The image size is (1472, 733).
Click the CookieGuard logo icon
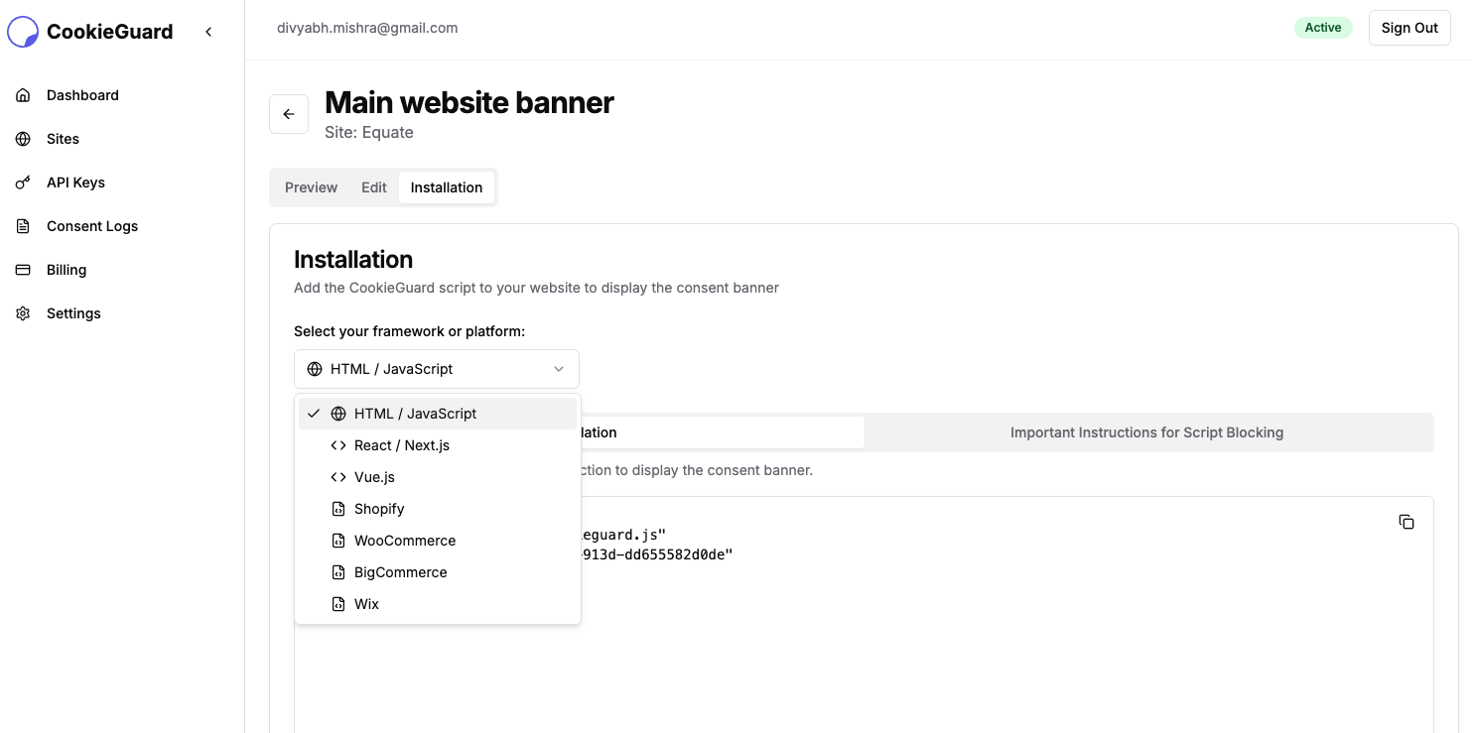point(22,31)
